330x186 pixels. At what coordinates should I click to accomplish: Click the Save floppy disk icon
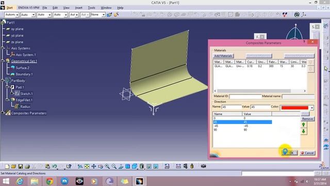coord(21,166)
